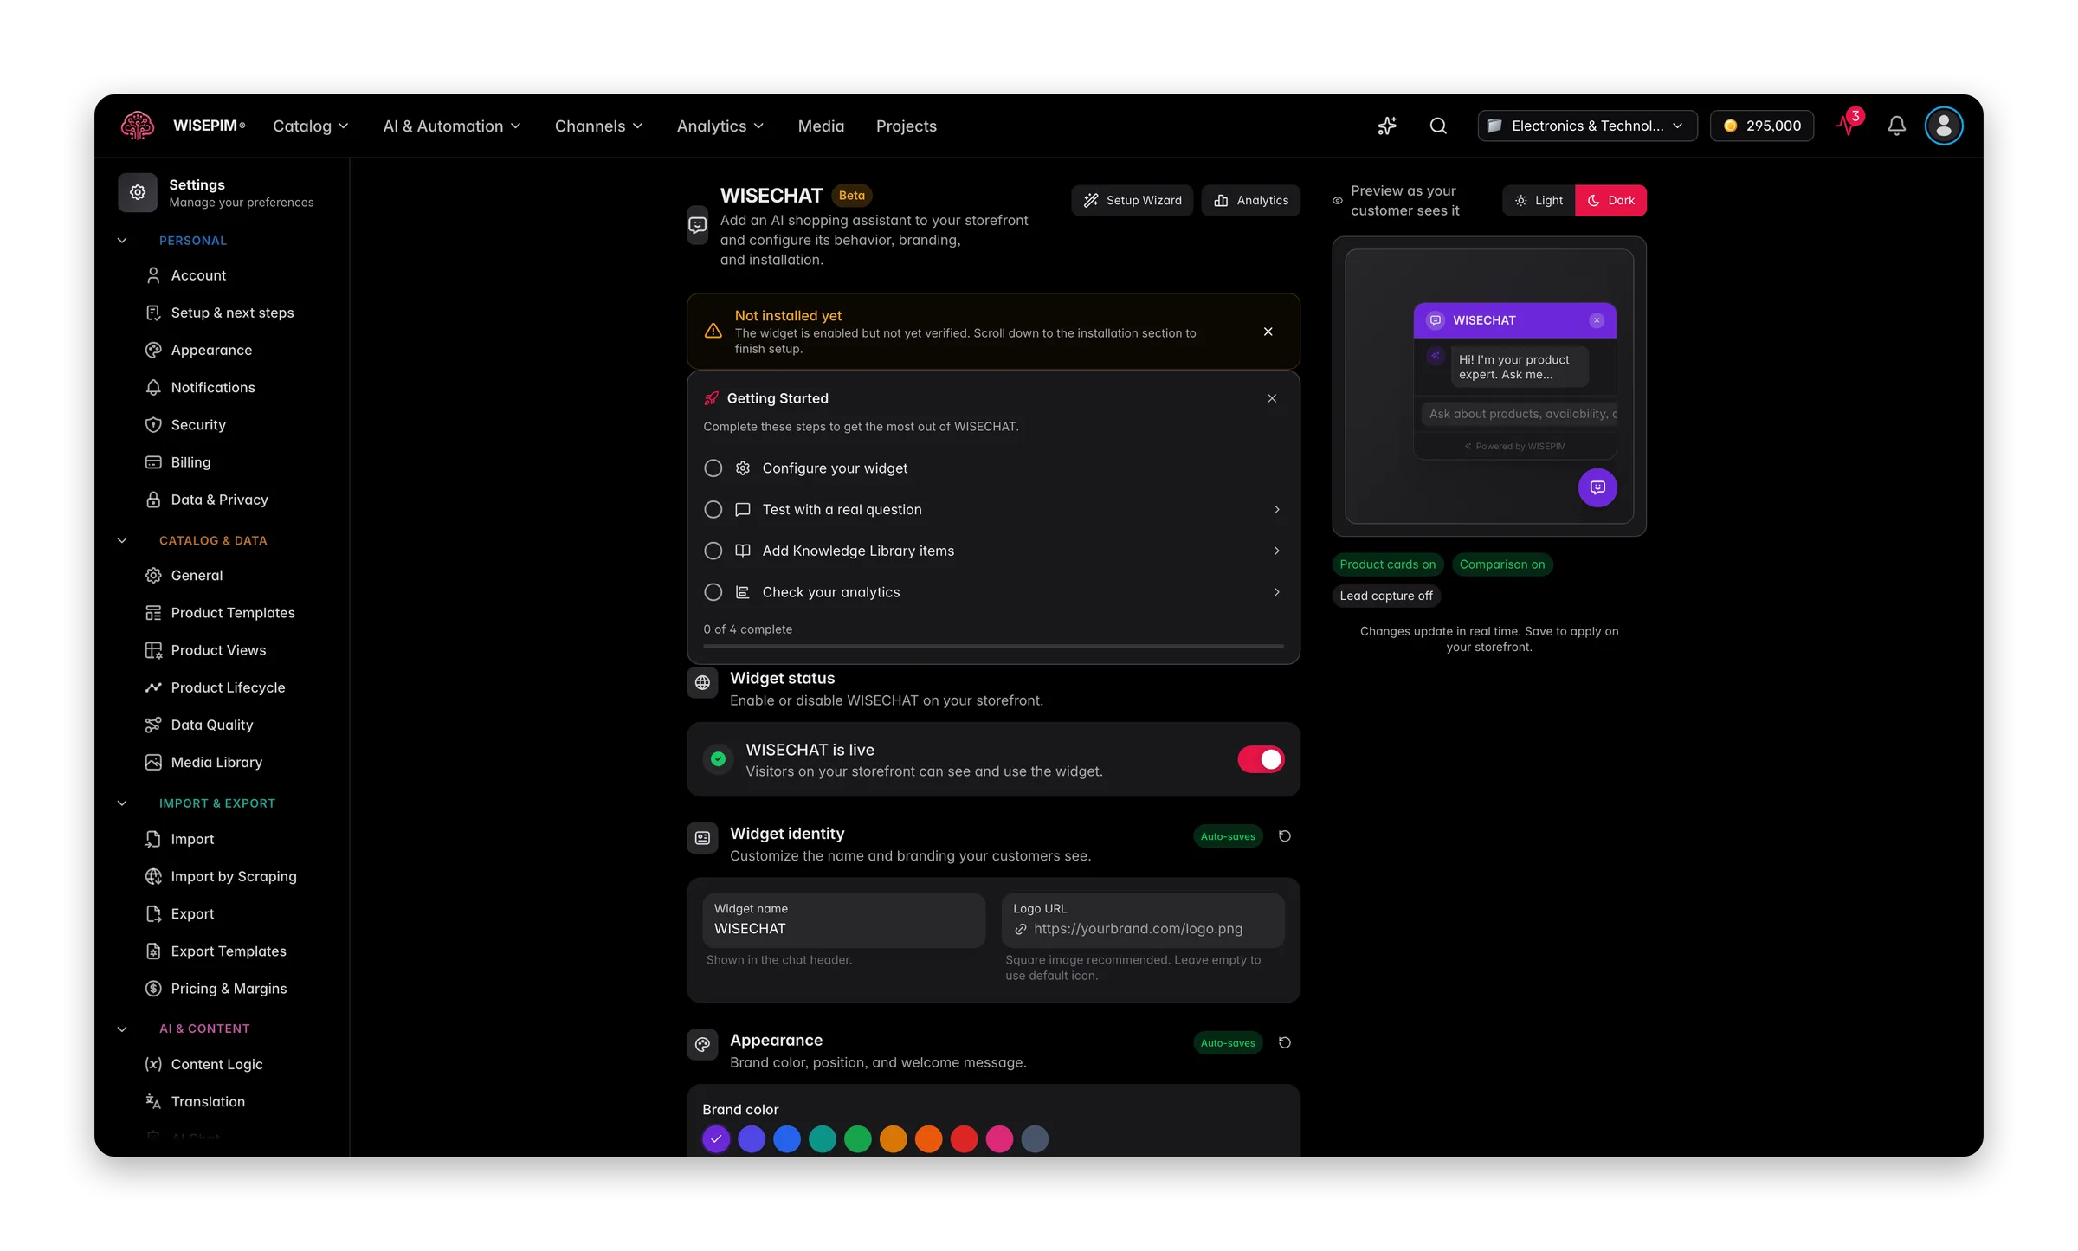Open the AI & Automation dropdown menu
2078x1251 pixels.
[x=451, y=126]
